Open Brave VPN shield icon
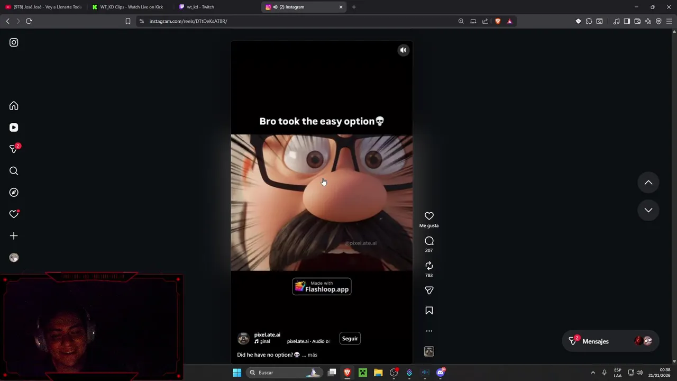 pos(658,21)
